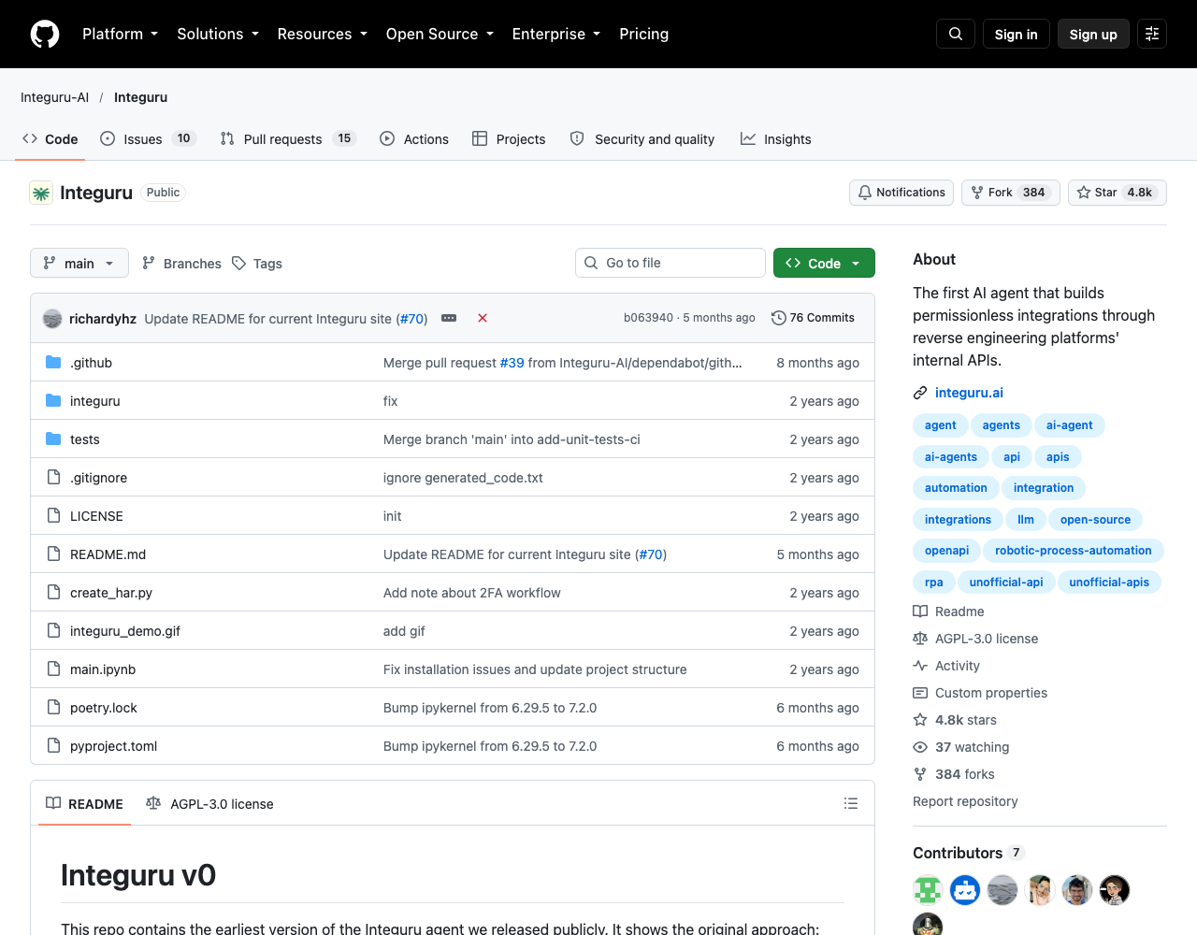
Task: Open richardyhz avatar in commit bar
Action: (52, 319)
